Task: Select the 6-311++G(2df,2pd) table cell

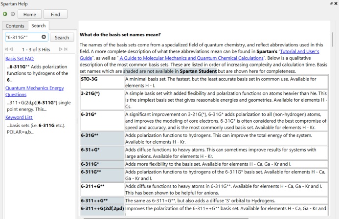Action: (102, 210)
